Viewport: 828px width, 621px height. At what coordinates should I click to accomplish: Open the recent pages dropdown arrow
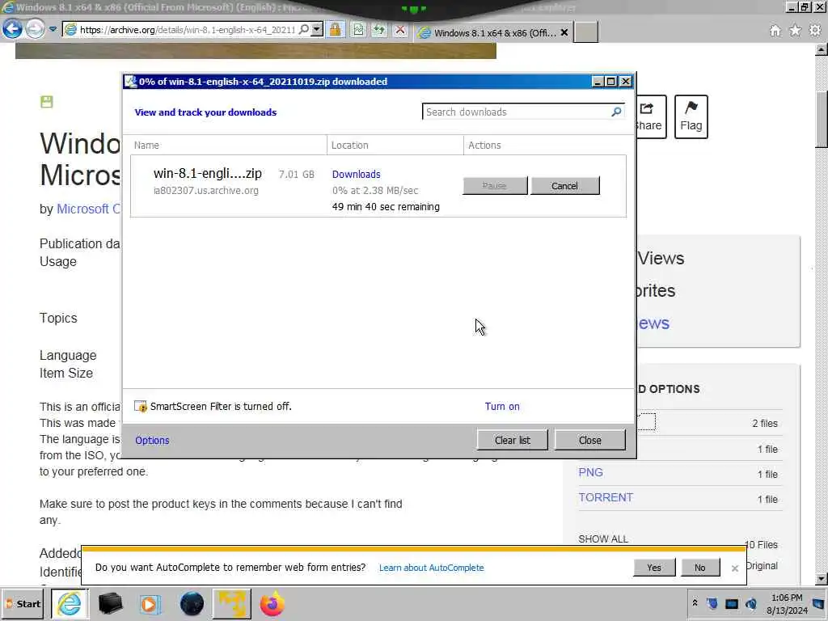[x=53, y=29]
